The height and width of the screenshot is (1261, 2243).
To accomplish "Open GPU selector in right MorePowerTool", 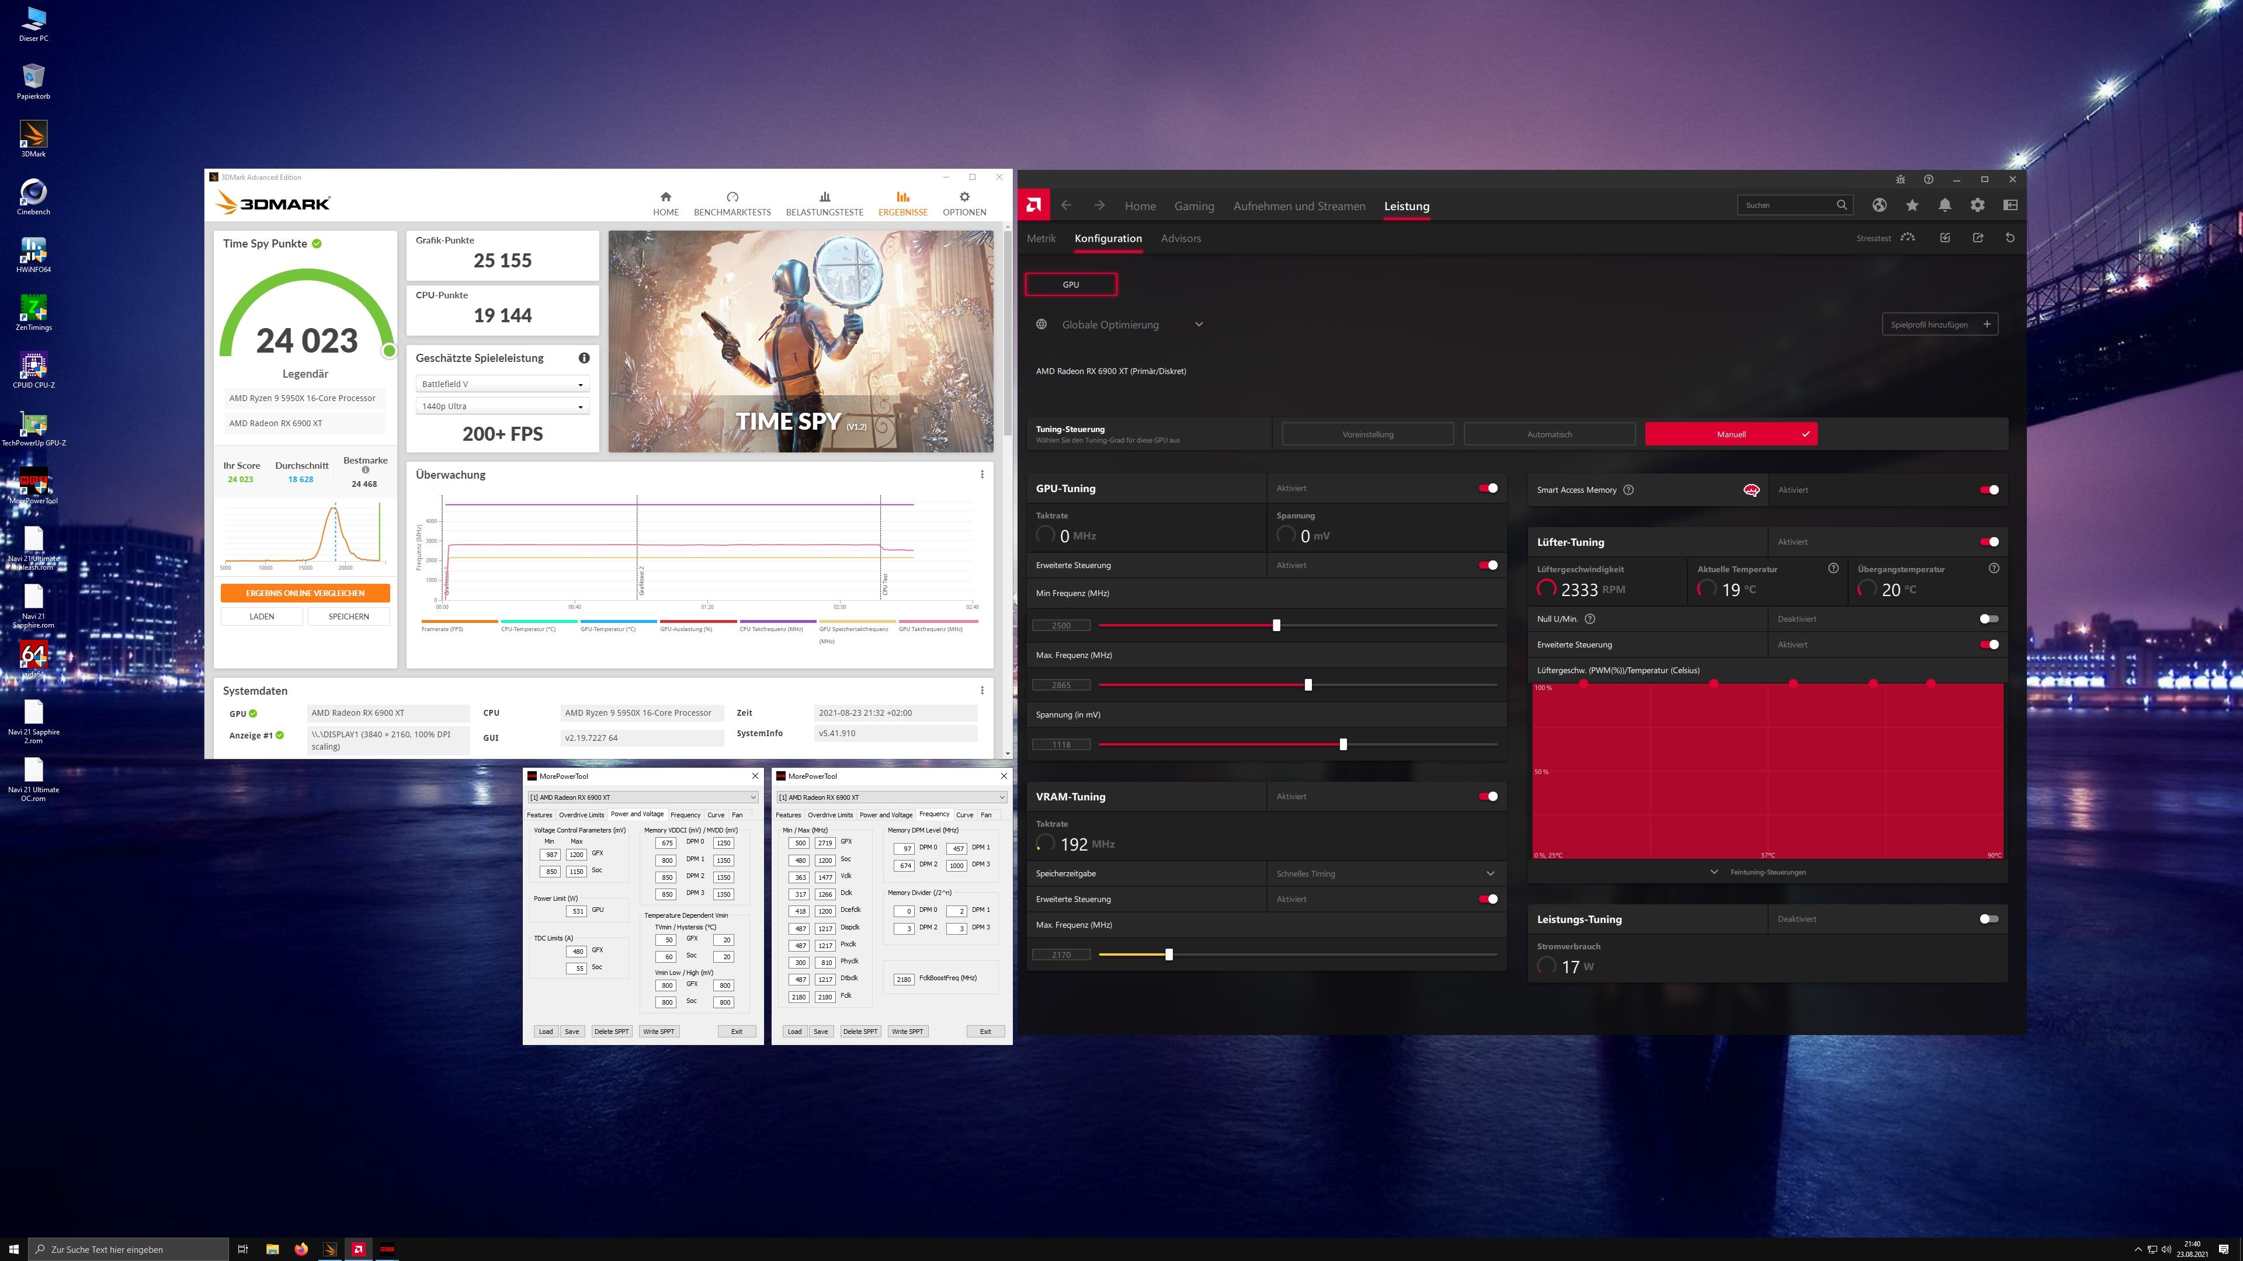I will 893,797.
